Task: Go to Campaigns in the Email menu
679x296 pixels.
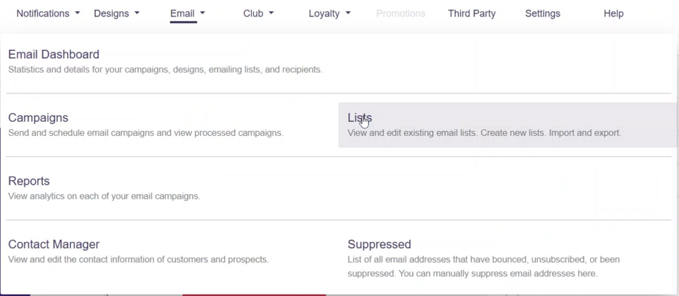Action: click(38, 118)
